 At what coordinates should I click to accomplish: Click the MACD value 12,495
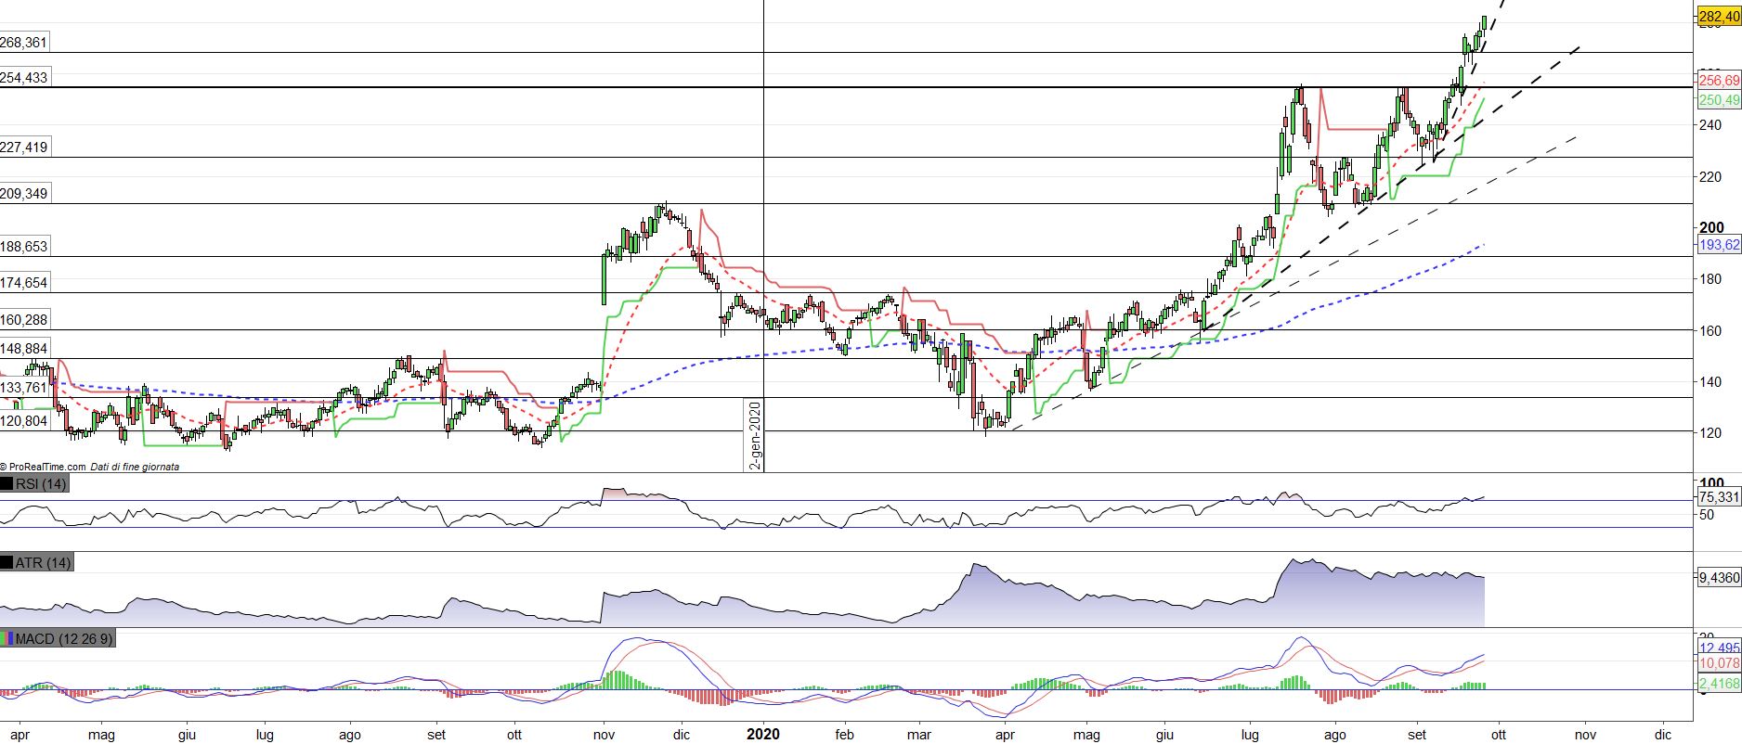click(1719, 648)
